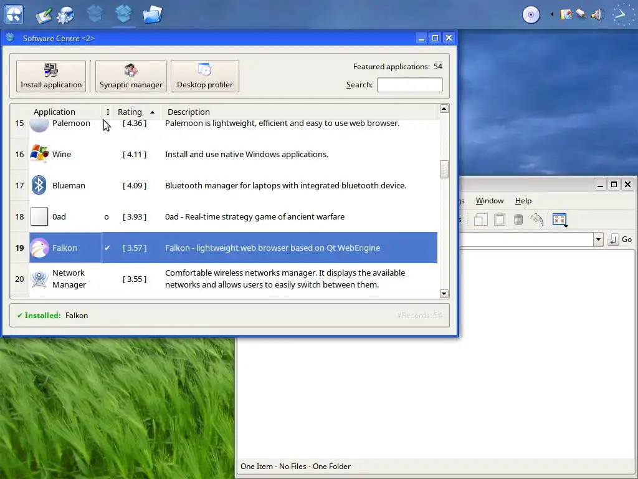
Task: Click the Wine rating [ 4.11 ]
Action: pyautogui.click(x=135, y=155)
